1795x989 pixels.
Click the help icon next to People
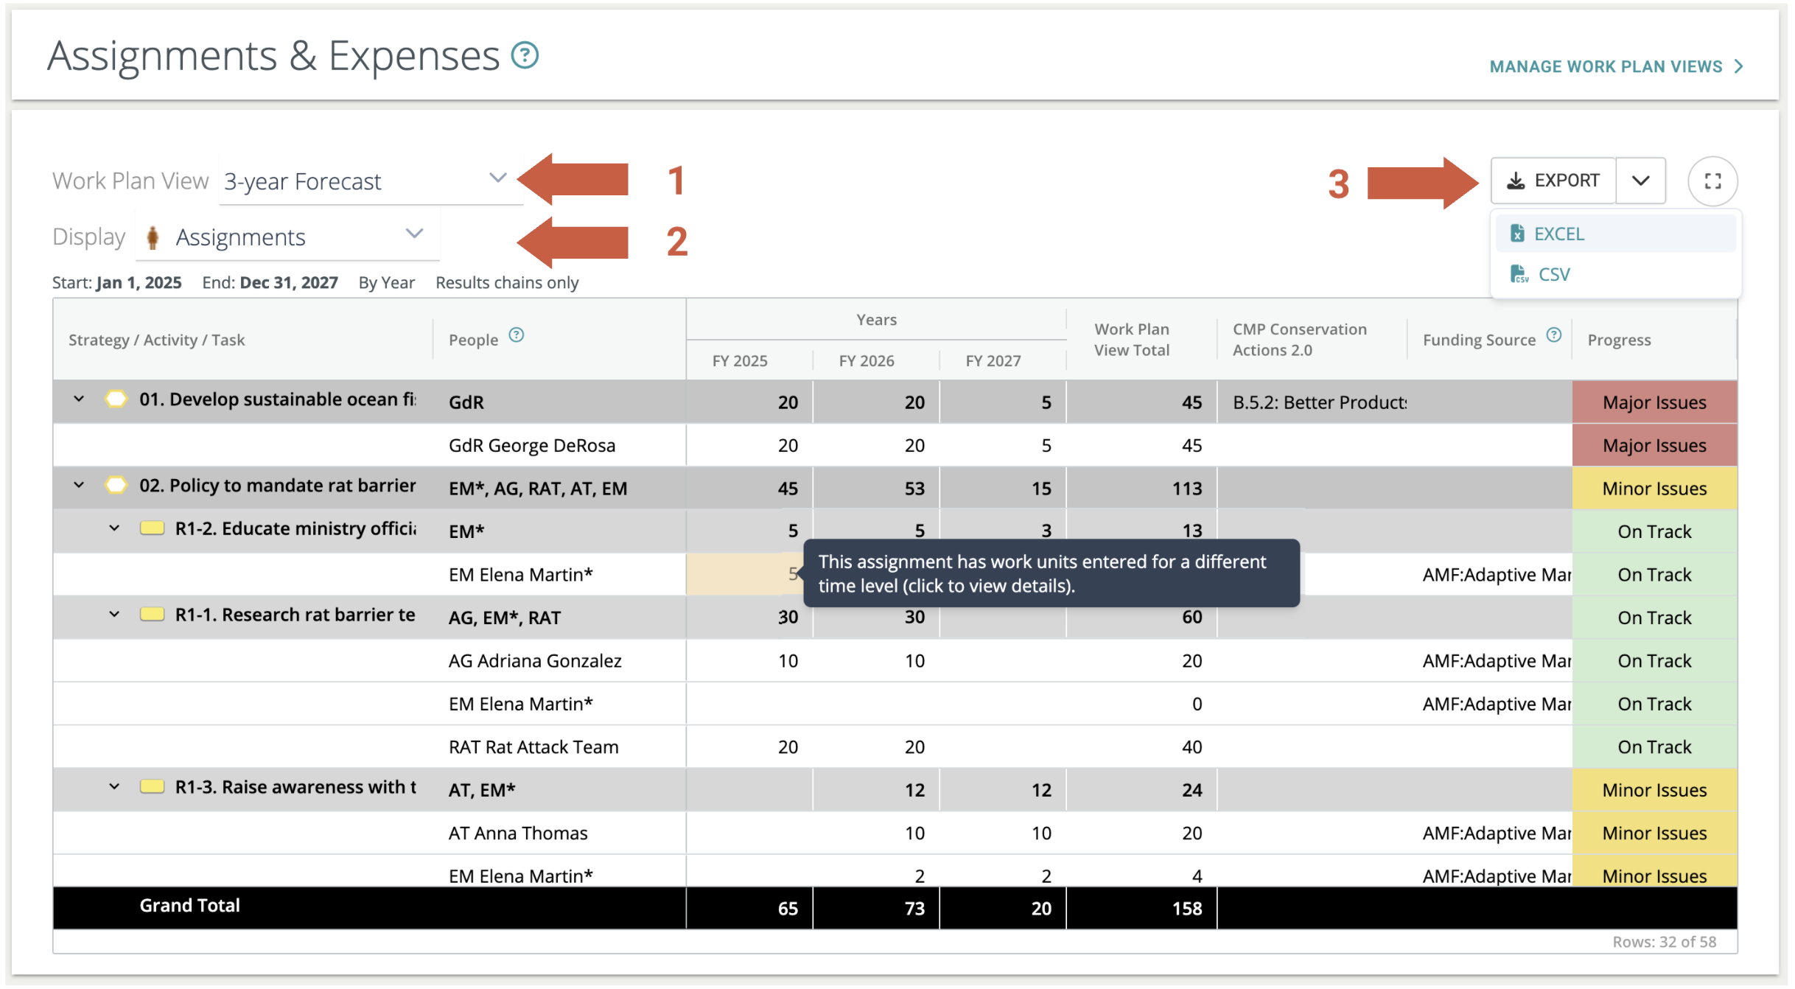pyautogui.click(x=517, y=335)
